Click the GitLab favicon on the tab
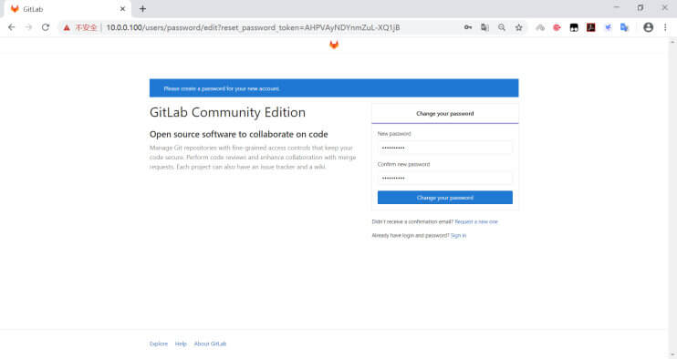The image size is (677, 359). [x=15, y=9]
